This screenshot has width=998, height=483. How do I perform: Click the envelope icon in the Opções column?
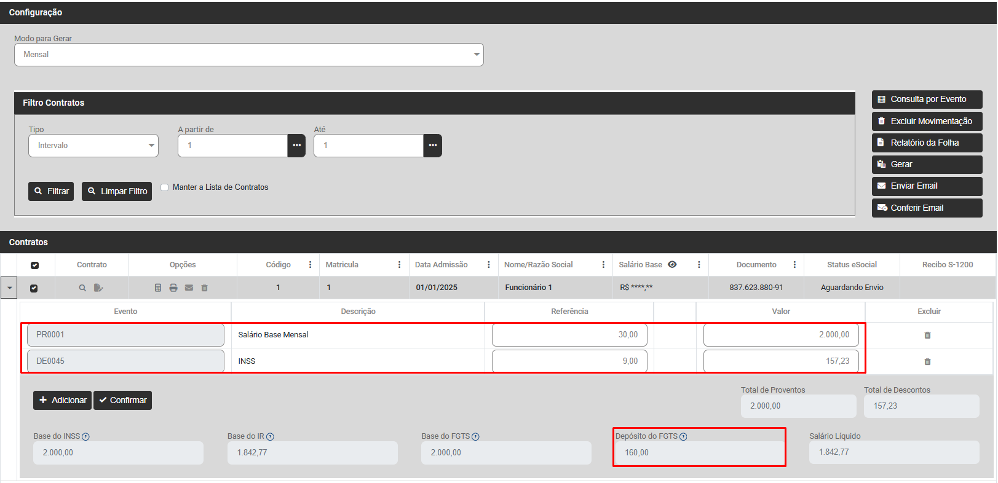click(189, 288)
